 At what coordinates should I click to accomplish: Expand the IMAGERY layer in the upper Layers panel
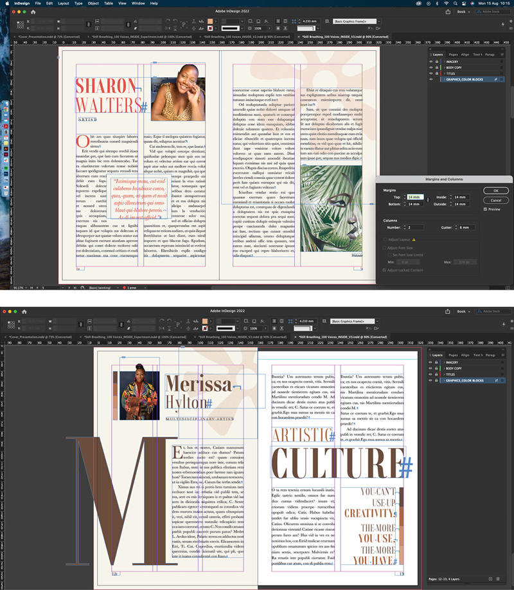[x=444, y=62]
